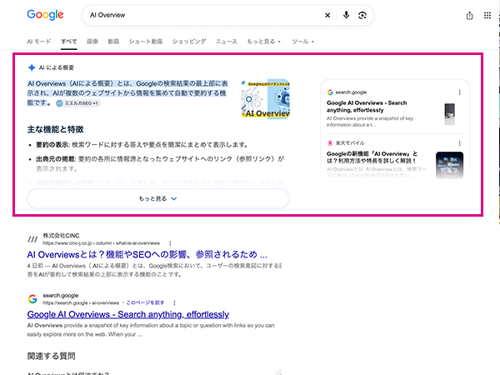Open options menu for 楽天モバイル source card
The height and width of the screenshot is (375, 500).
tap(459, 143)
